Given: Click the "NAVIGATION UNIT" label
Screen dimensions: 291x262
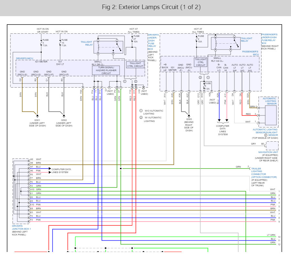Looking at the screenshot, I should pos(268,152).
